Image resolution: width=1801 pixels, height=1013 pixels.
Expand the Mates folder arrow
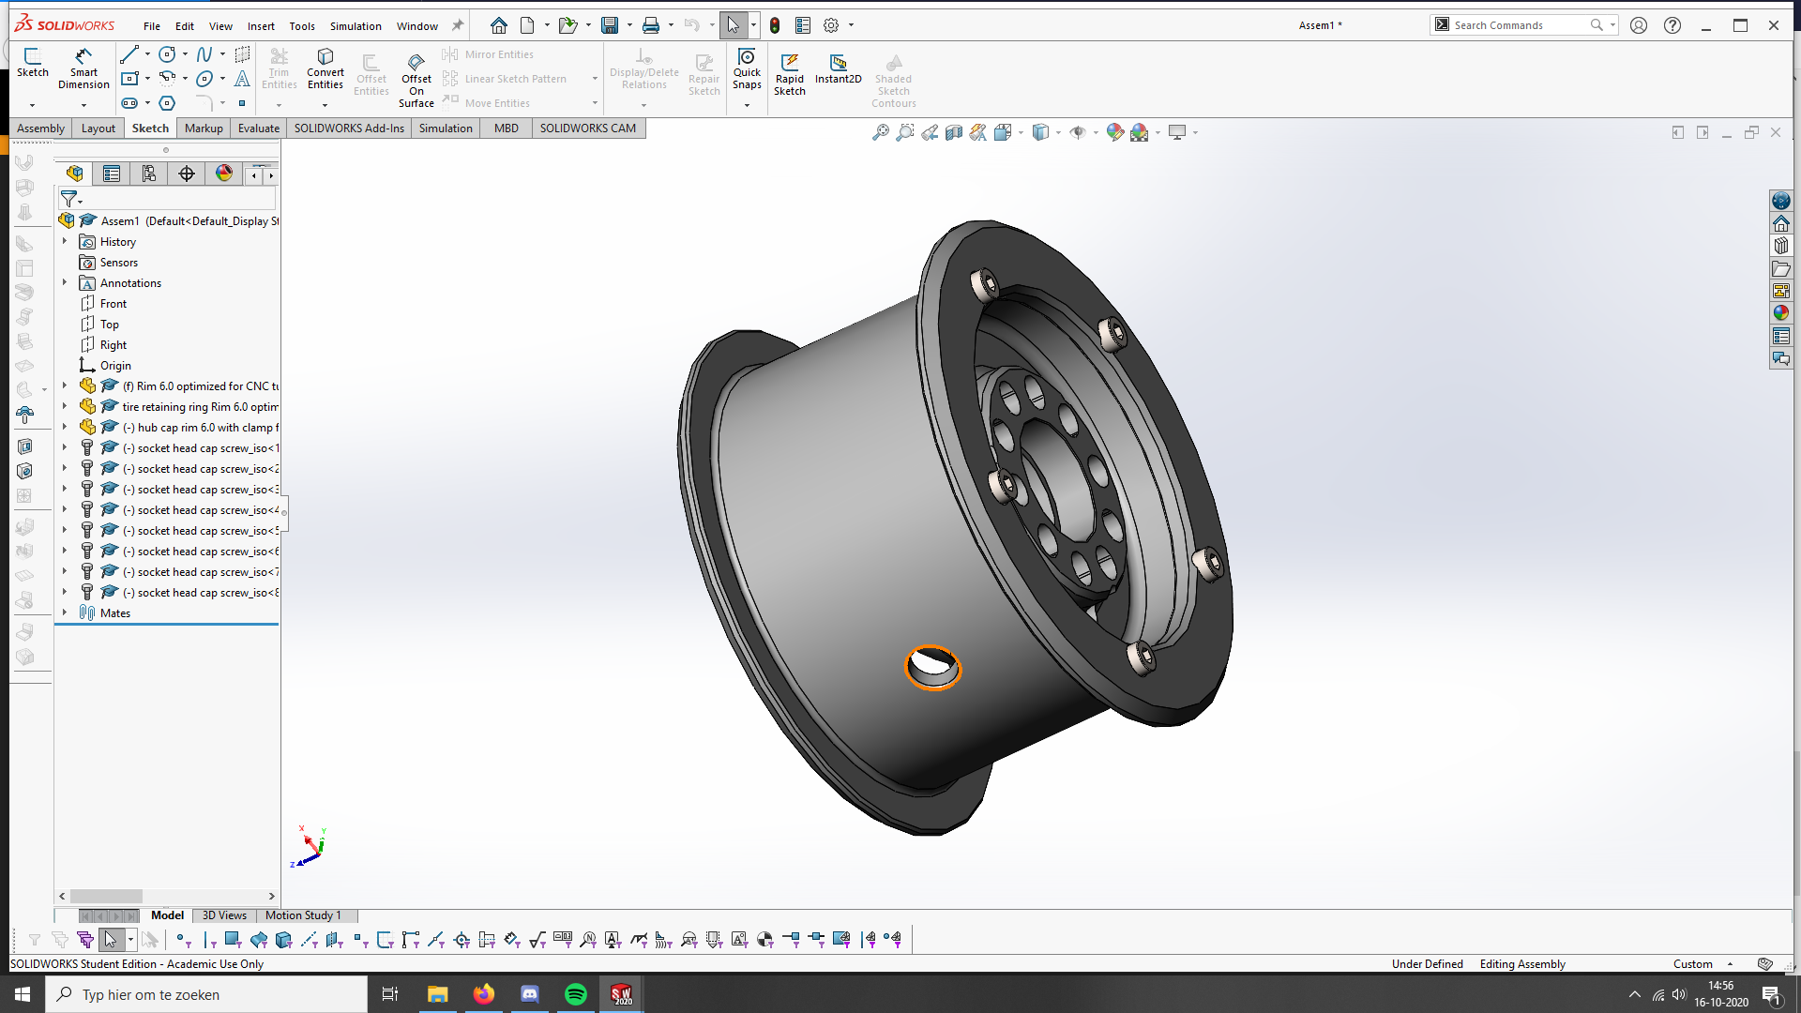pyautogui.click(x=65, y=613)
